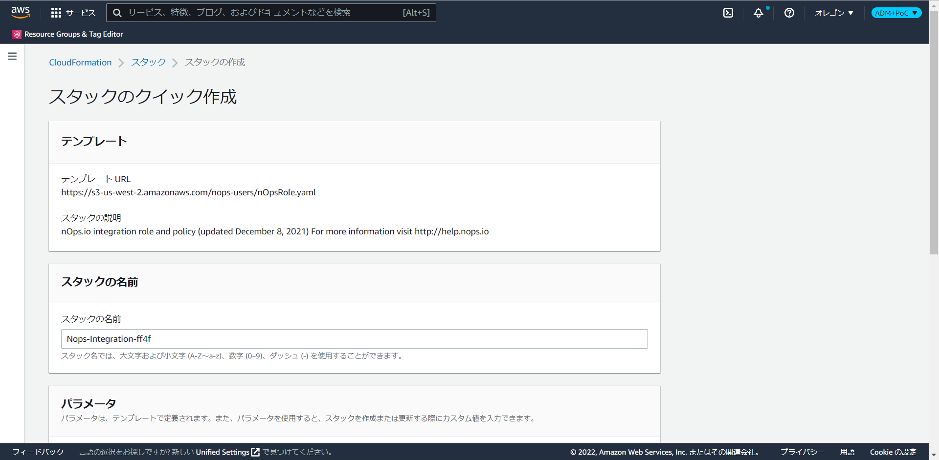Screen dimensions: 939x460
Task: Click the AWS logo home icon
Action: coord(21,12)
